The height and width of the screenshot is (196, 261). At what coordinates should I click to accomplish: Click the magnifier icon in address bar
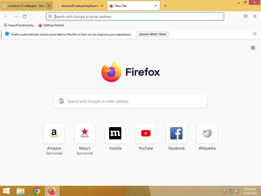tap(50, 16)
